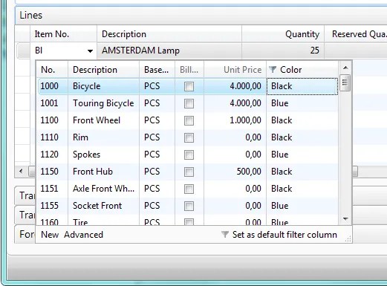Image resolution: width=387 pixels, height=286 pixels.
Task: Click the dropdown list scroll up arrow
Action: click(x=345, y=68)
